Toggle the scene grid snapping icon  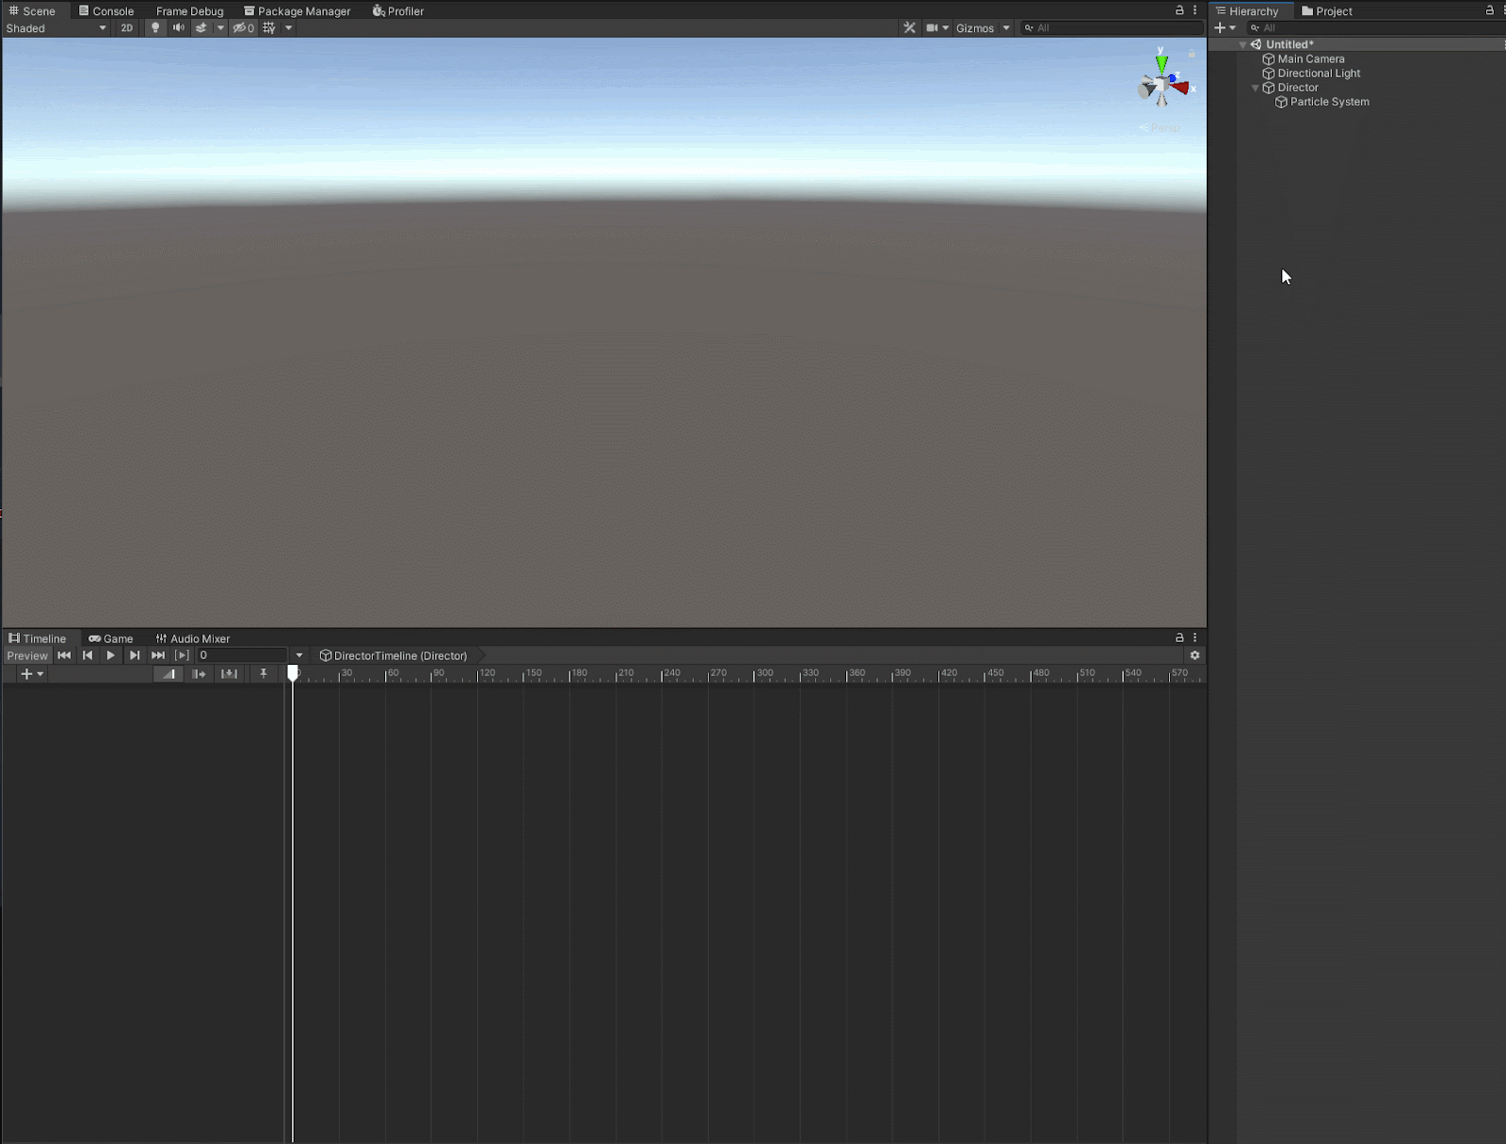(269, 28)
